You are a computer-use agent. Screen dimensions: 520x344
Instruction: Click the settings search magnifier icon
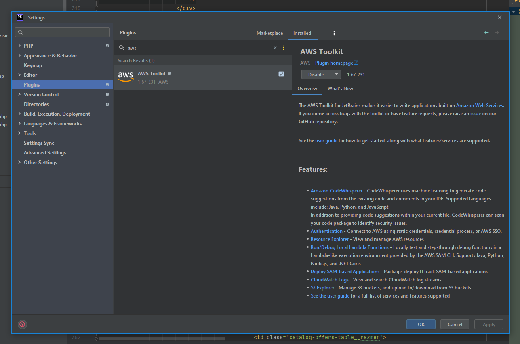click(x=21, y=32)
